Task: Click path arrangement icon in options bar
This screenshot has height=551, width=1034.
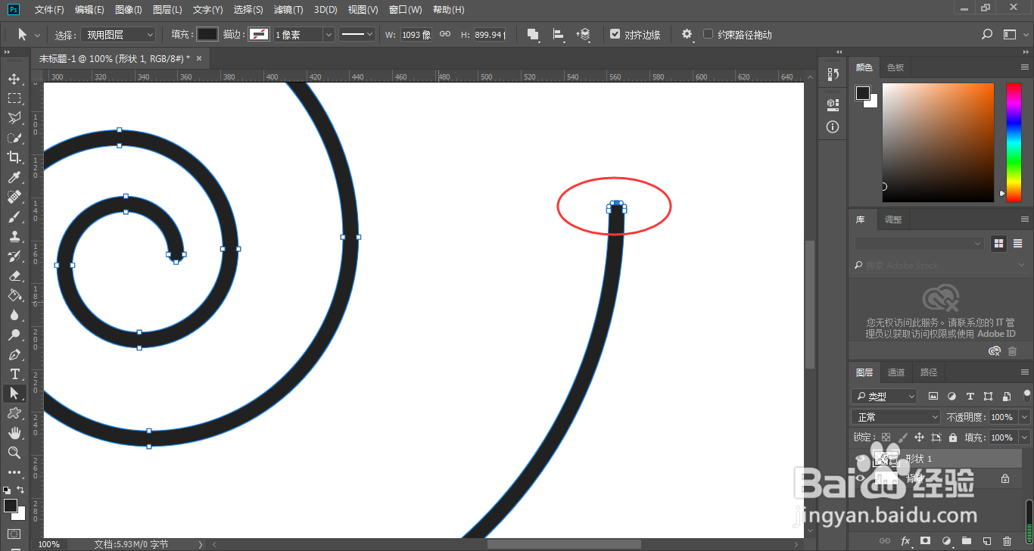Action: click(584, 35)
